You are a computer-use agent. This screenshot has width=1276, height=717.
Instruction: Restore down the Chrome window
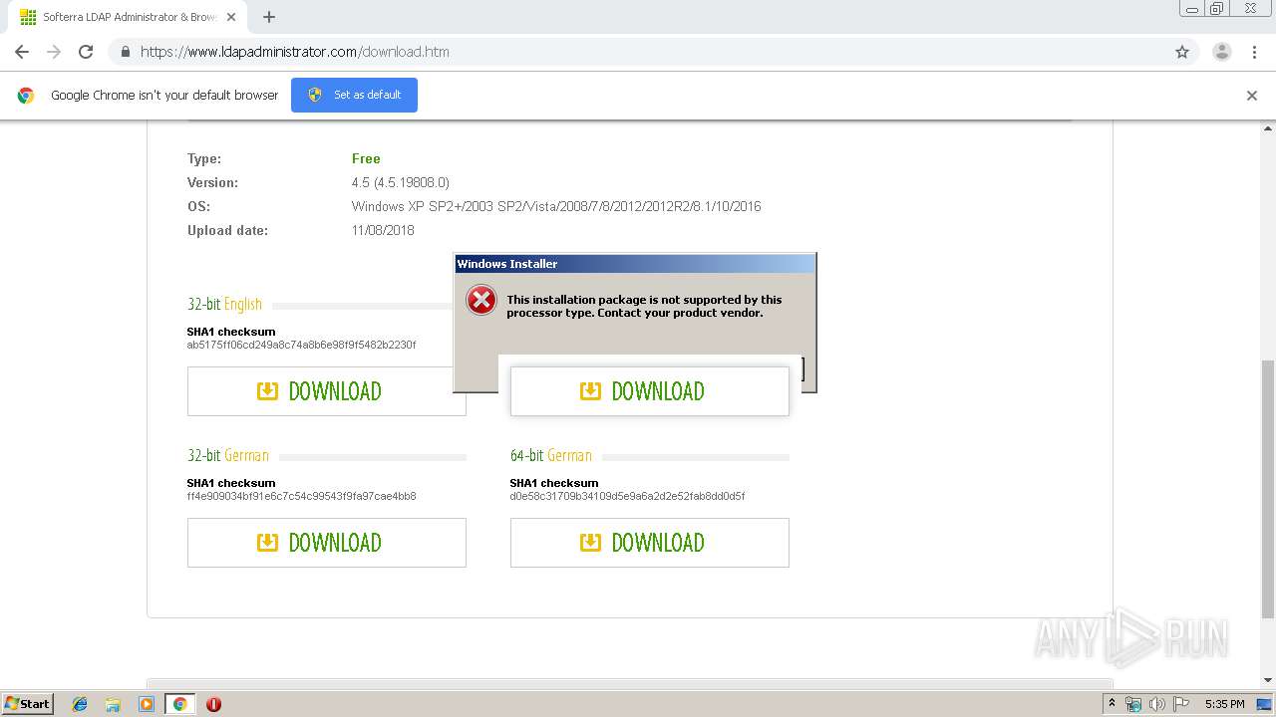(x=1217, y=8)
